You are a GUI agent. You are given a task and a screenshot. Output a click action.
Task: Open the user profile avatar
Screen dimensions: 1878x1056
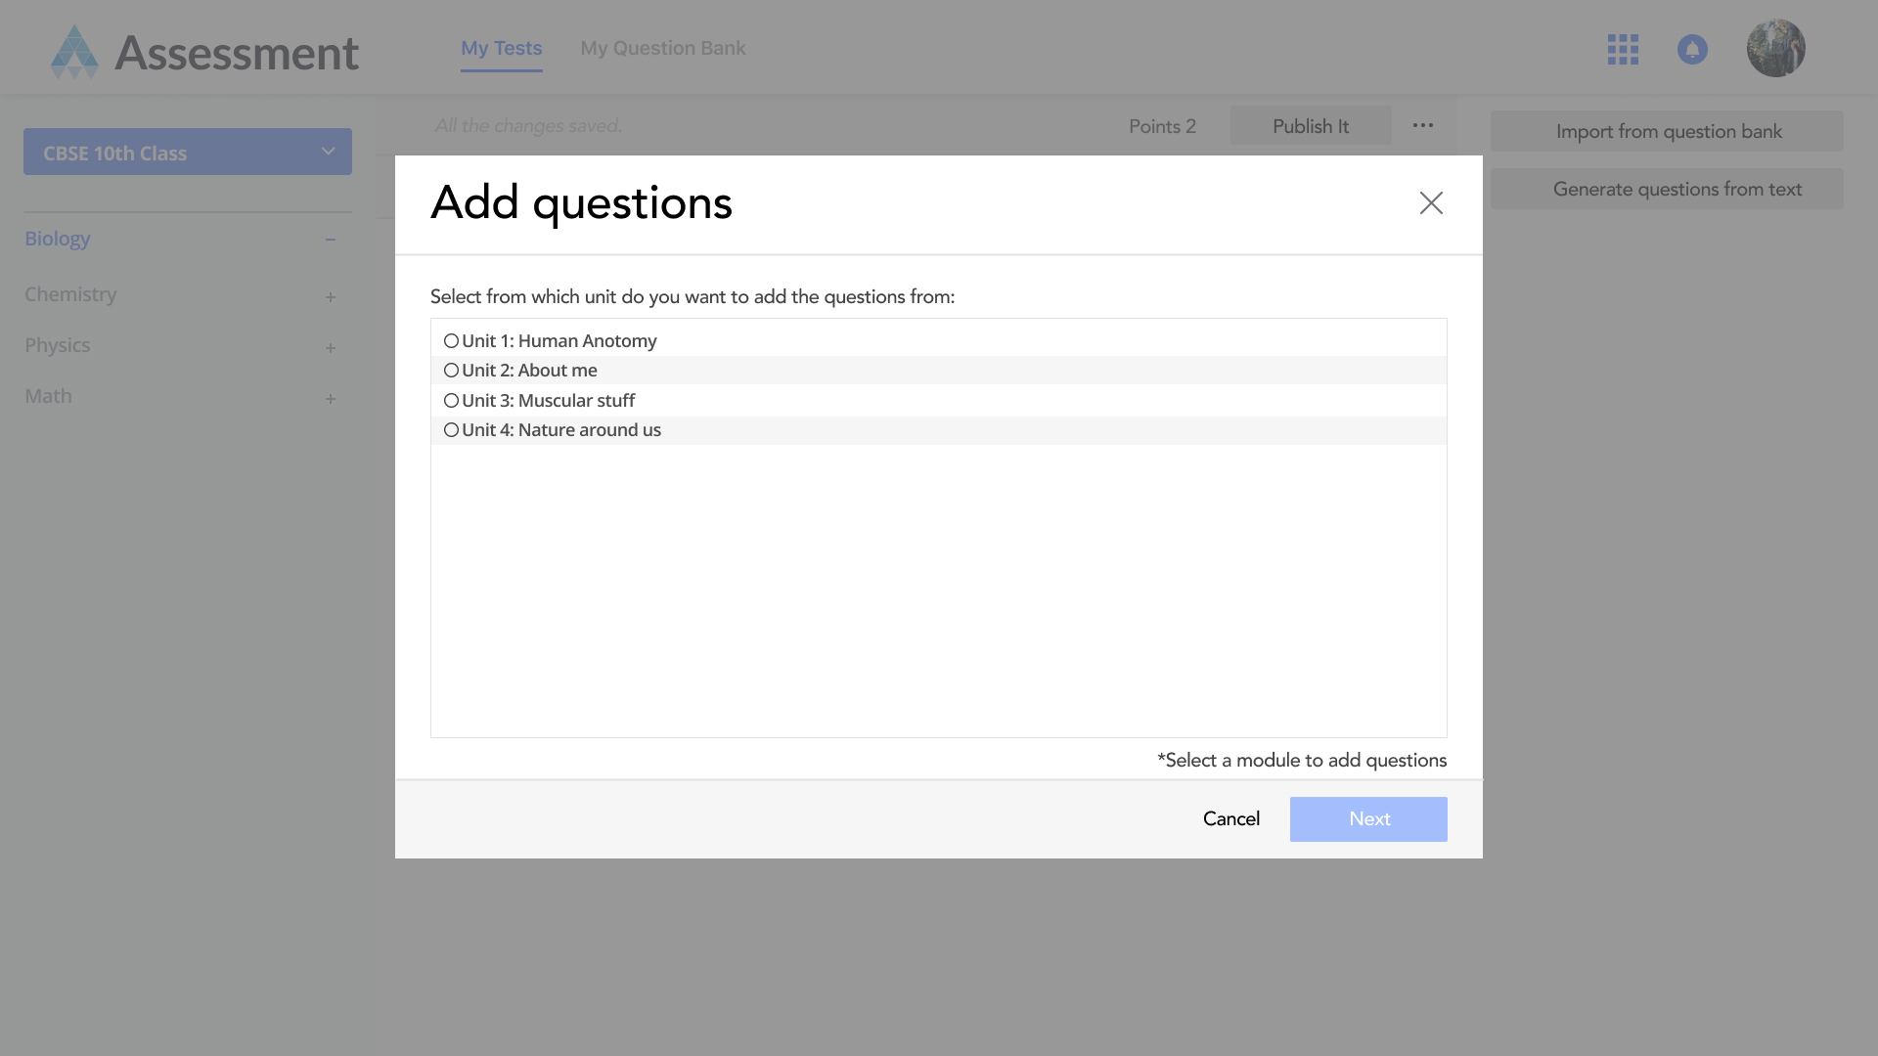(1775, 48)
